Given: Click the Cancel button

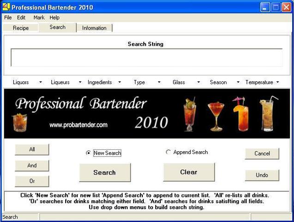Looking at the screenshot, I should [x=262, y=154].
